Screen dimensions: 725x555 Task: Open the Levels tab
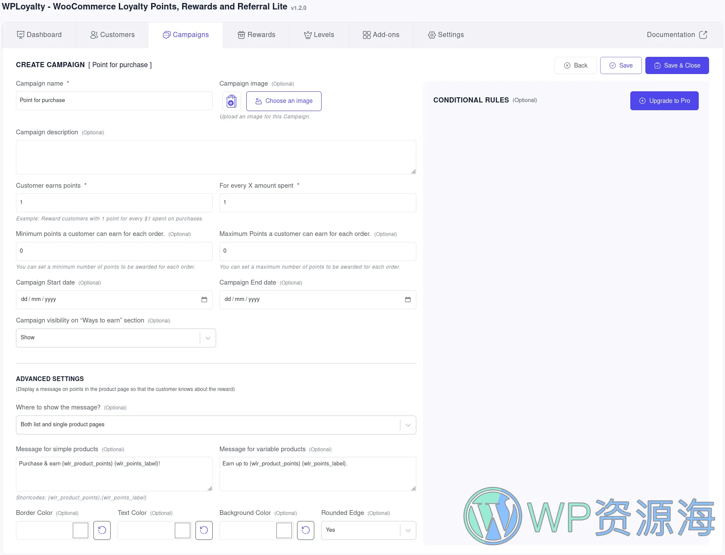tap(319, 35)
